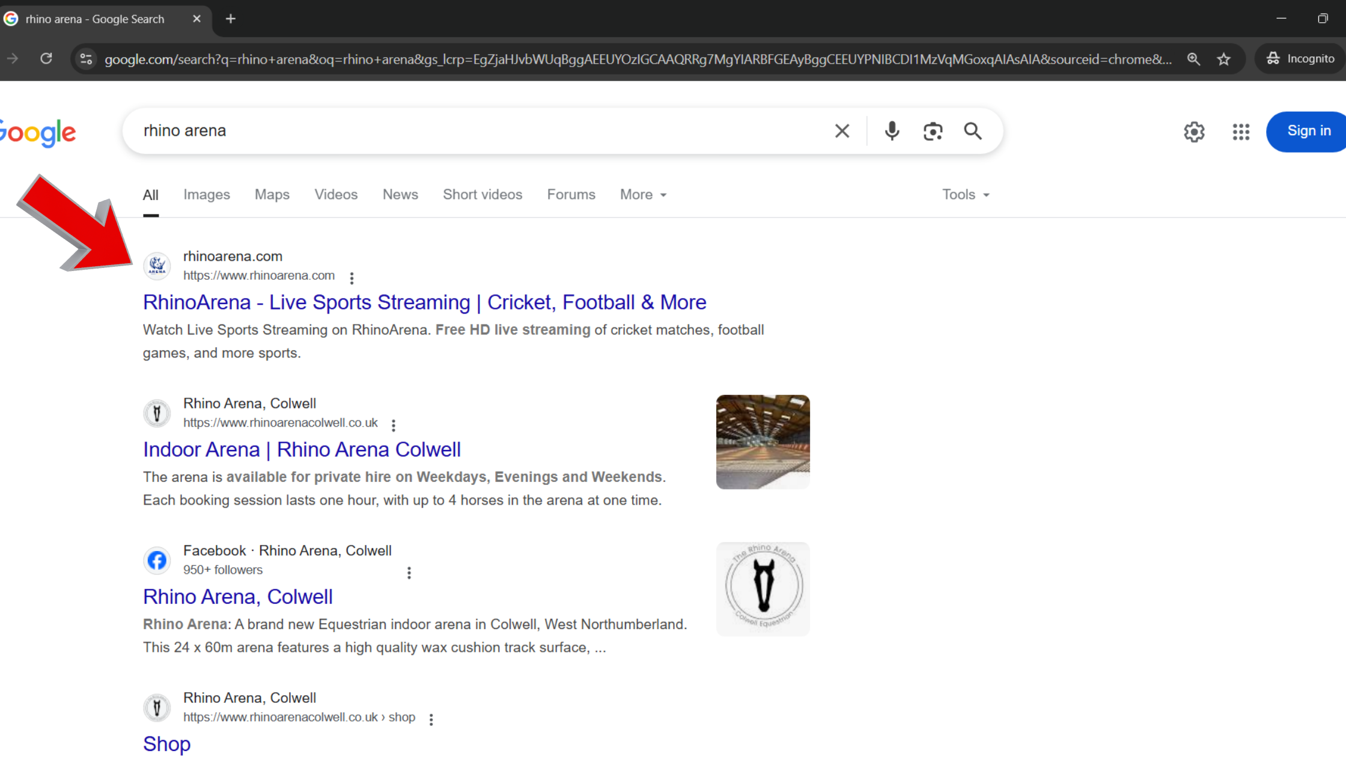Click the forward navigation arrow
Screen dimensions: 1346x757
pos(13,58)
